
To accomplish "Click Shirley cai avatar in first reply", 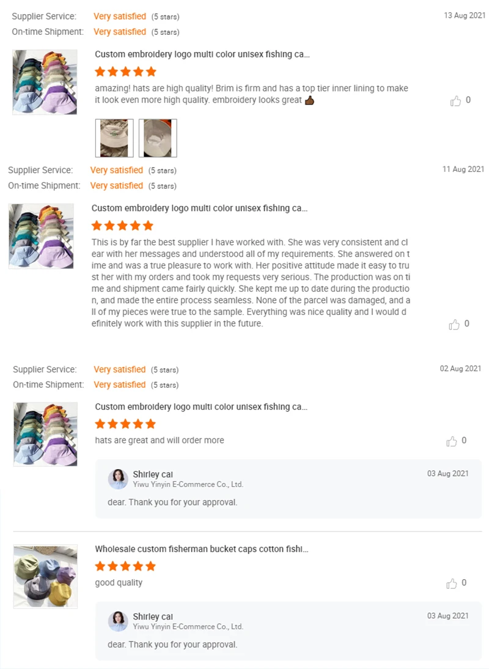I will [x=118, y=479].
